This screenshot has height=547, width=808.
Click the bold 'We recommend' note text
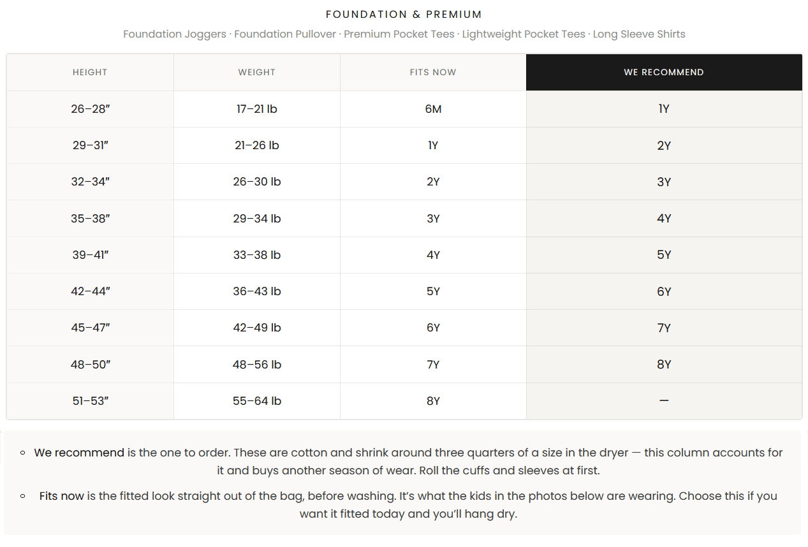coord(79,453)
